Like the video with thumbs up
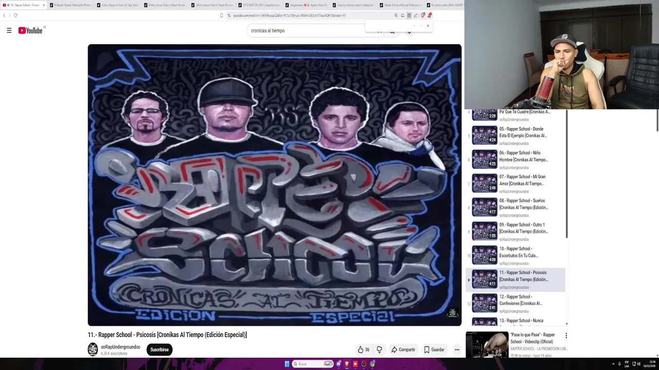This screenshot has height=370, width=659. click(363, 349)
